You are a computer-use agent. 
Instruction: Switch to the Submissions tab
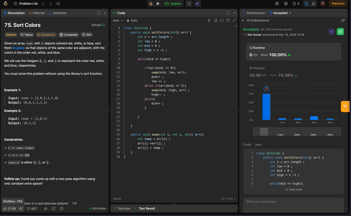click(253, 13)
